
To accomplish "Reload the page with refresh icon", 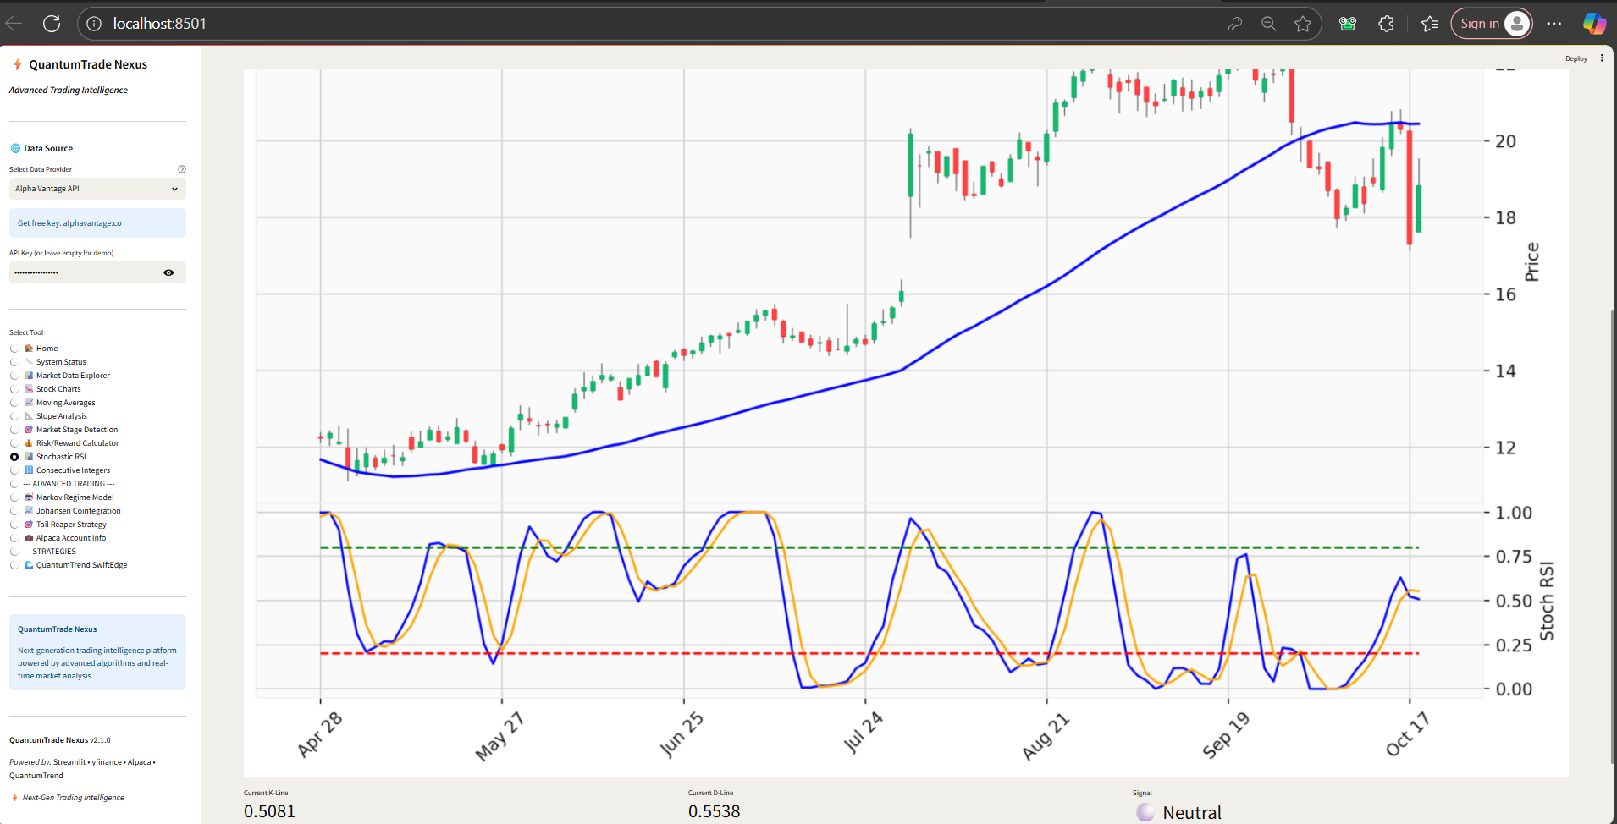I will pyautogui.click(x=52, y=24).
